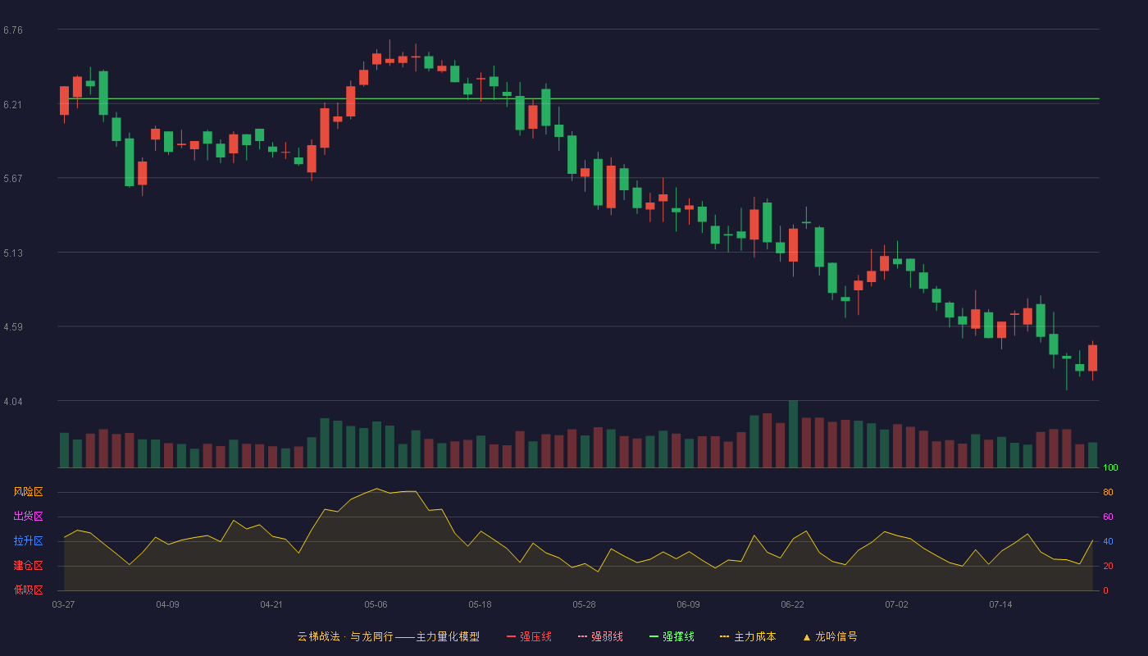This screenshot has height=656, width=1148.
Task: Click the green horizontal support line
Action: tap(578, 98)
